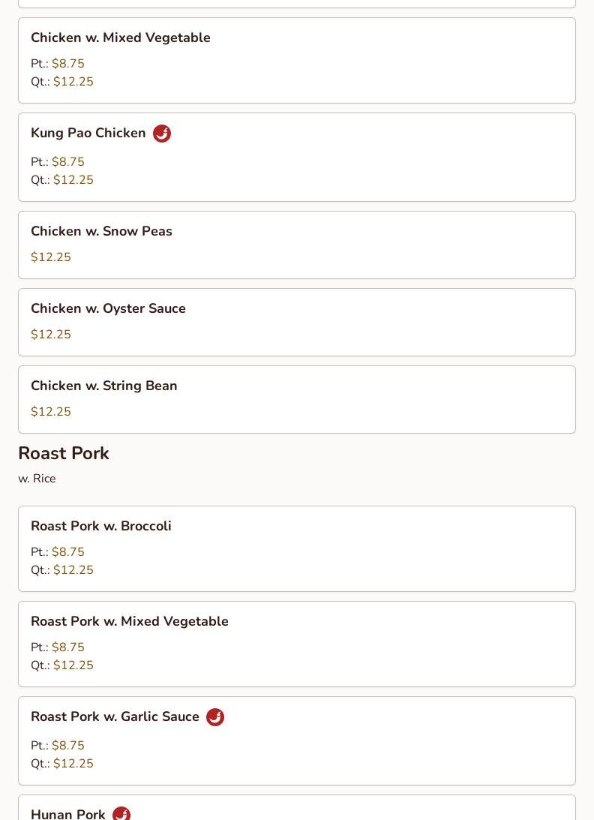Open Chicken w. Snow Peas item

click(297, 245)
